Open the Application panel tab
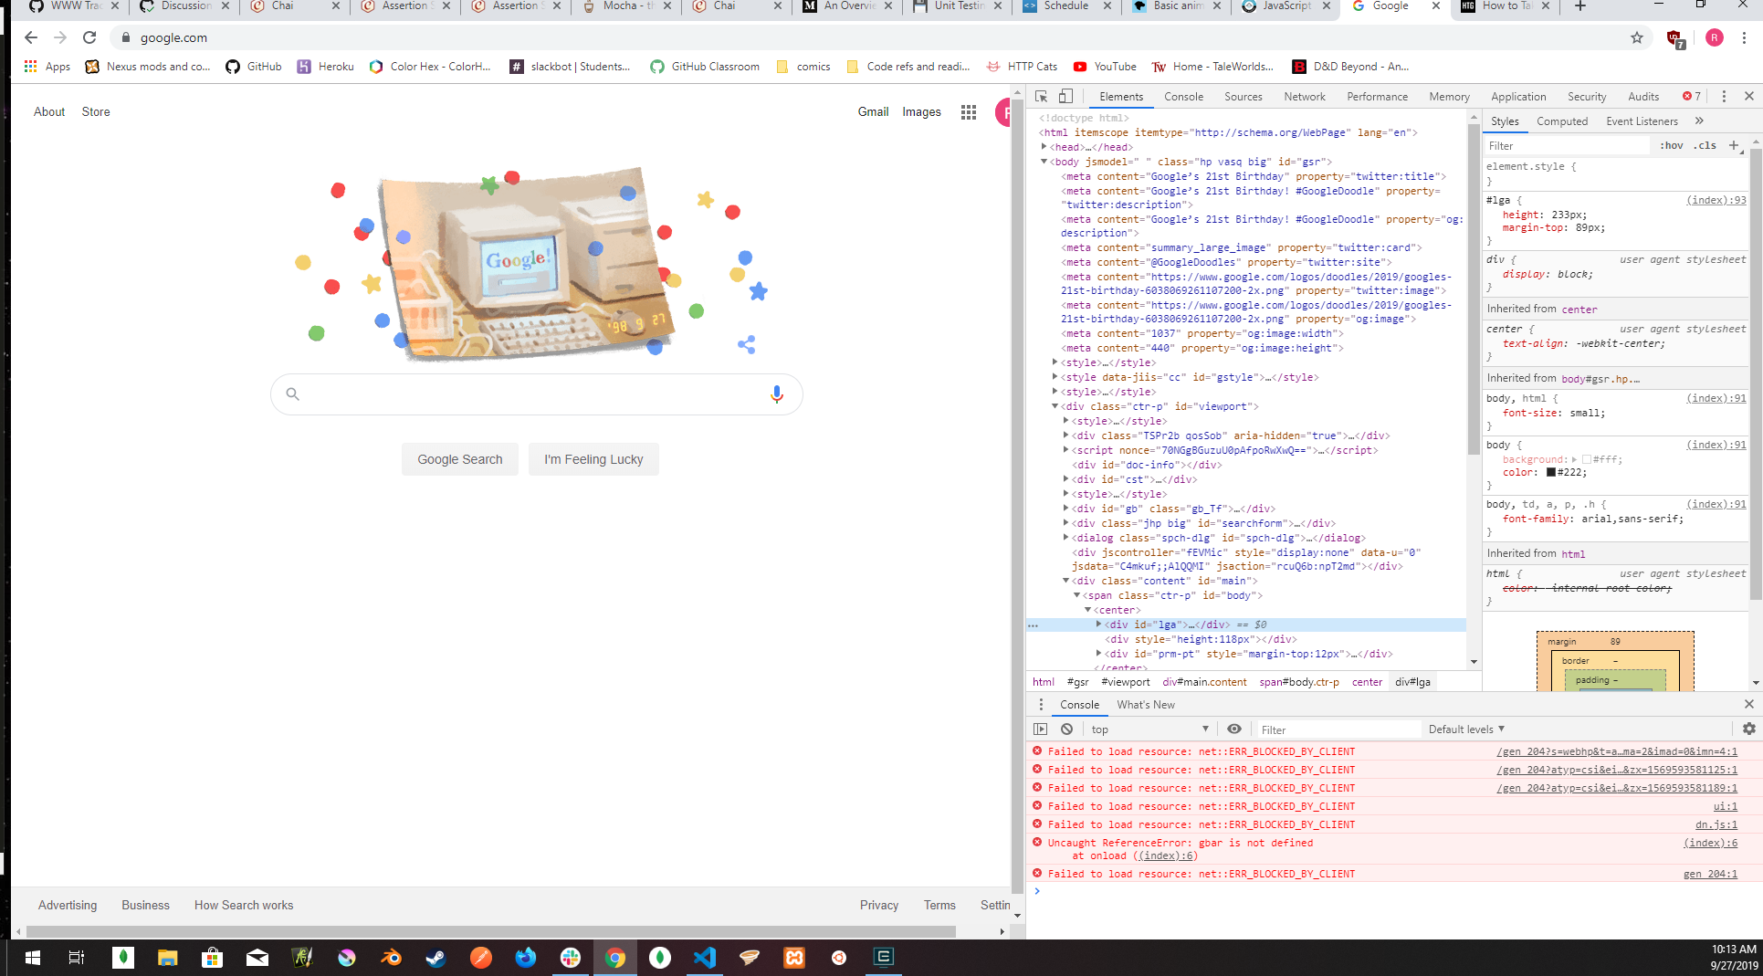The image size is (1763, 976). pos(1518,97)
